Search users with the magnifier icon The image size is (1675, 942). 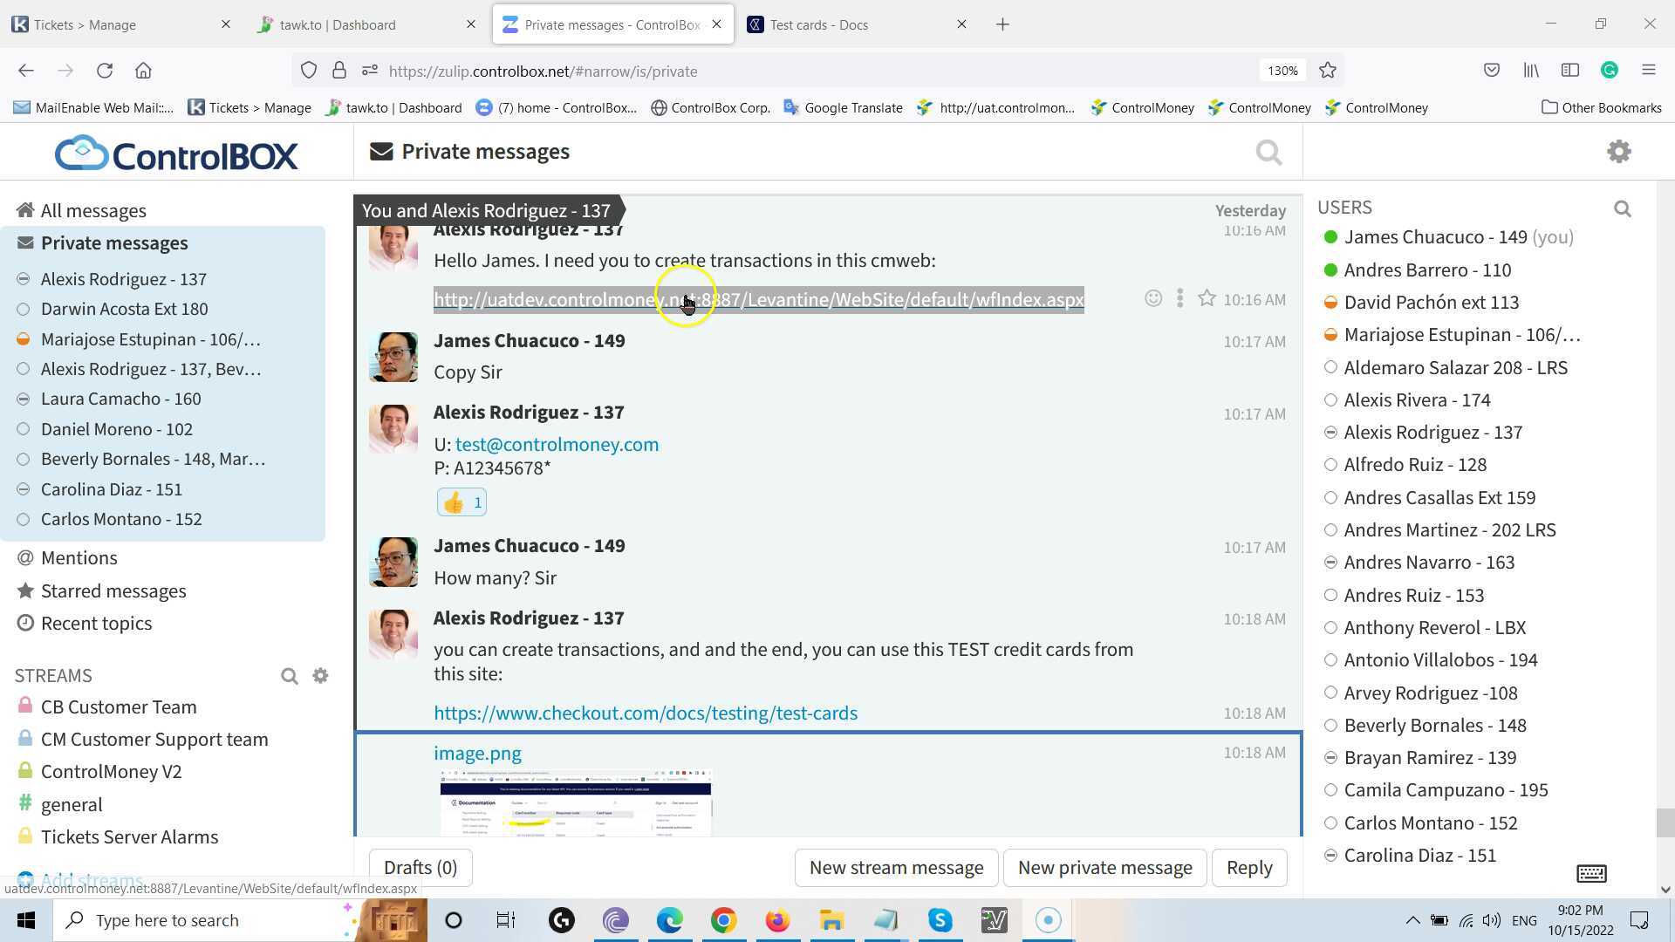pyautogui.click(x=1622, y=209)
